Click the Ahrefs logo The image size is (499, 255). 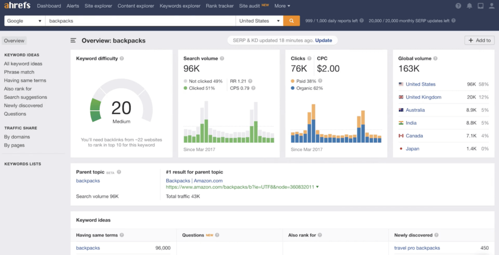[x=17, y=6]
